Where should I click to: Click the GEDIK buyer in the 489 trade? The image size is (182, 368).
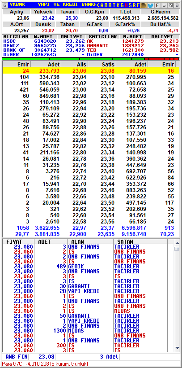point(76,267)
